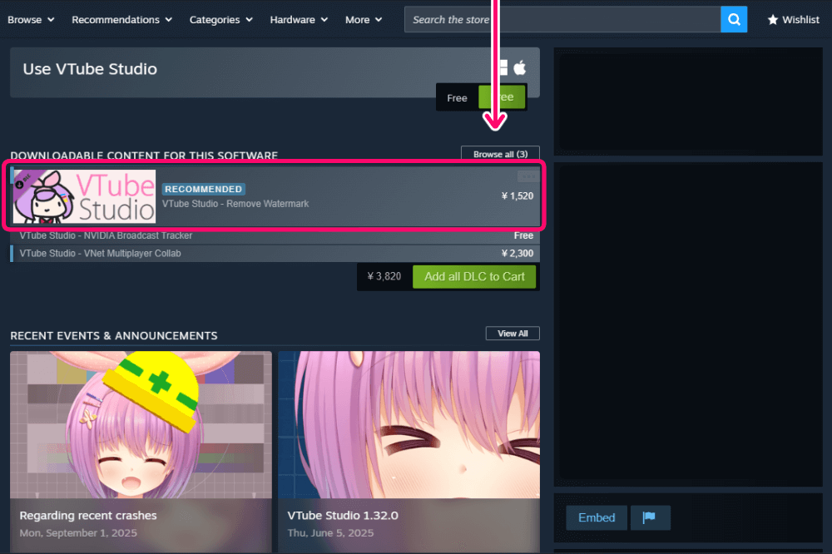The width and height of the screenshot is (832, 554).
Task: Expand the Recommendations dropdown menu
Action: click(122, 20)
